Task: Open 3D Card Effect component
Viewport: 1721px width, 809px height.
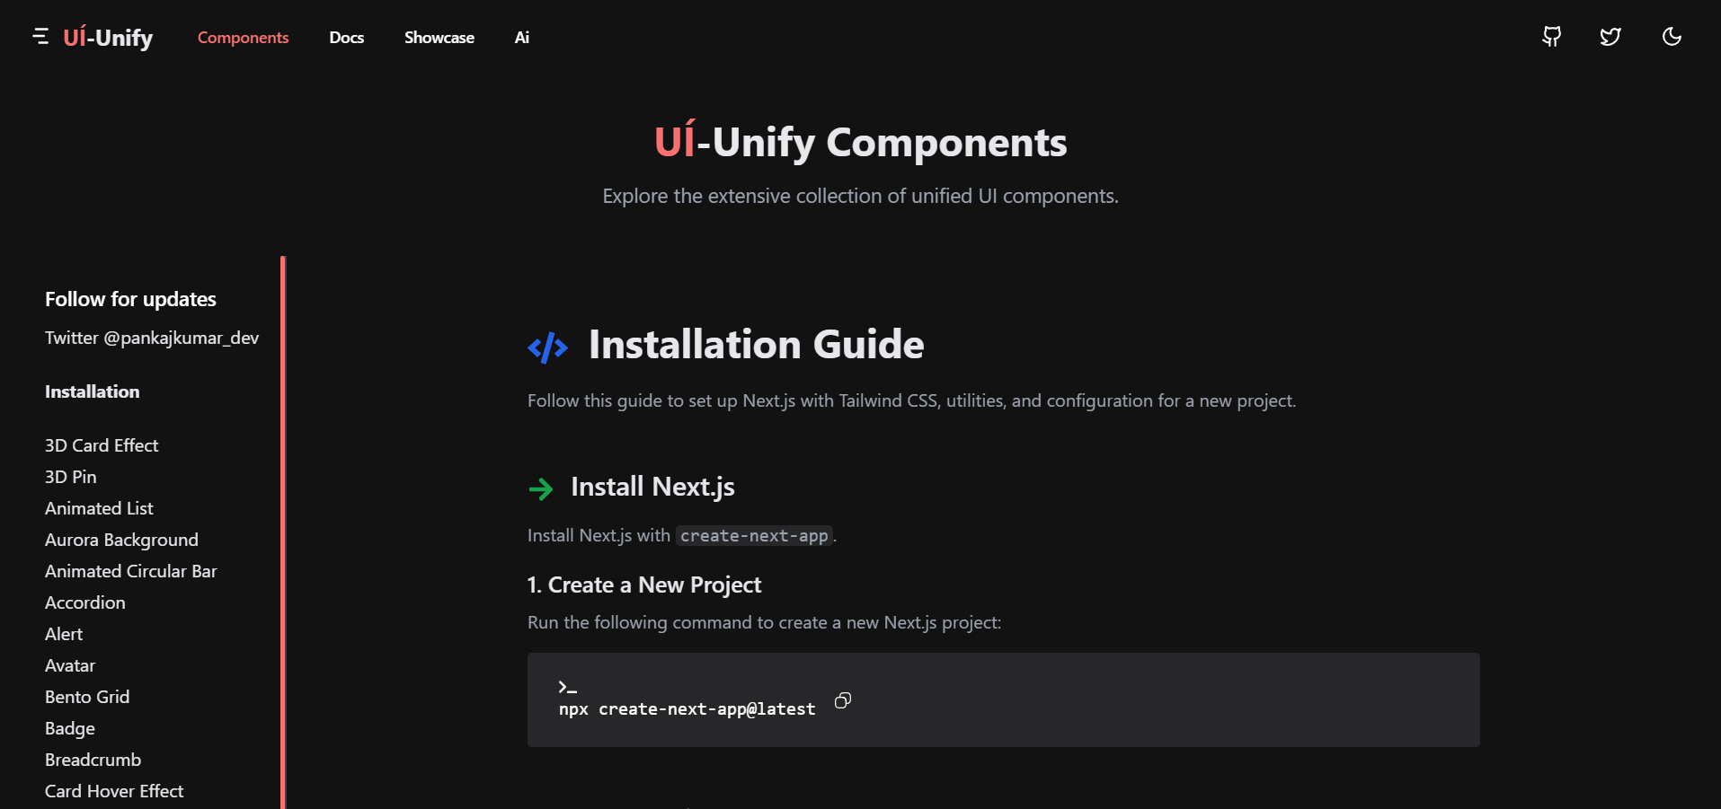Action: pos(102,445)
